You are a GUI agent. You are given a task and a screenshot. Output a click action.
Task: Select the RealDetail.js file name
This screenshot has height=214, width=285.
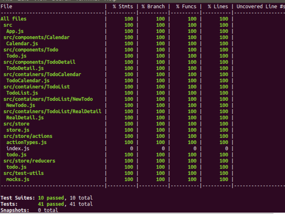pyautogui.click(x=25, y=118)
